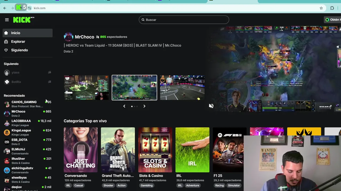This screenshot has height=191, width=341.
Task: Select first carousel stream thumbnail
Action: coord(86,88)
